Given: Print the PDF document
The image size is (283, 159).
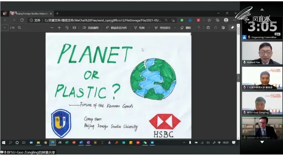Looking at the screenshot, I should coord(208,28).
